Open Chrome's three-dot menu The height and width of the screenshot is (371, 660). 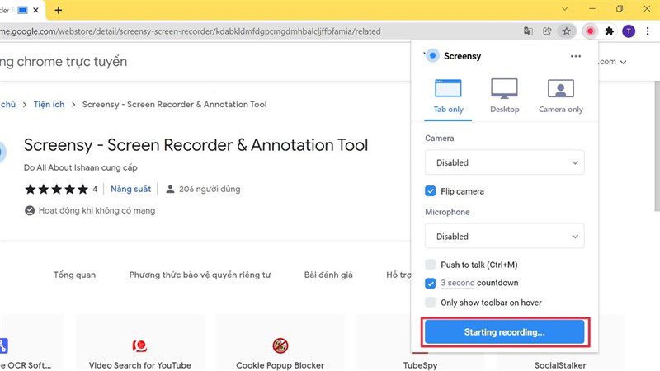click(x=648, y=31)
